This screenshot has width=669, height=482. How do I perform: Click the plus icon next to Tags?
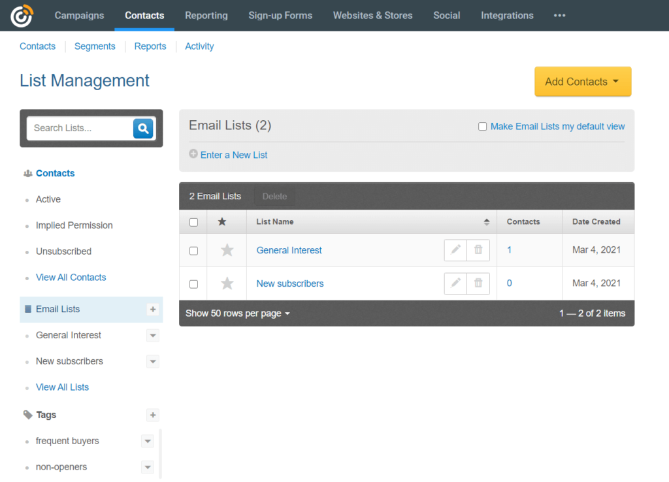153,415
